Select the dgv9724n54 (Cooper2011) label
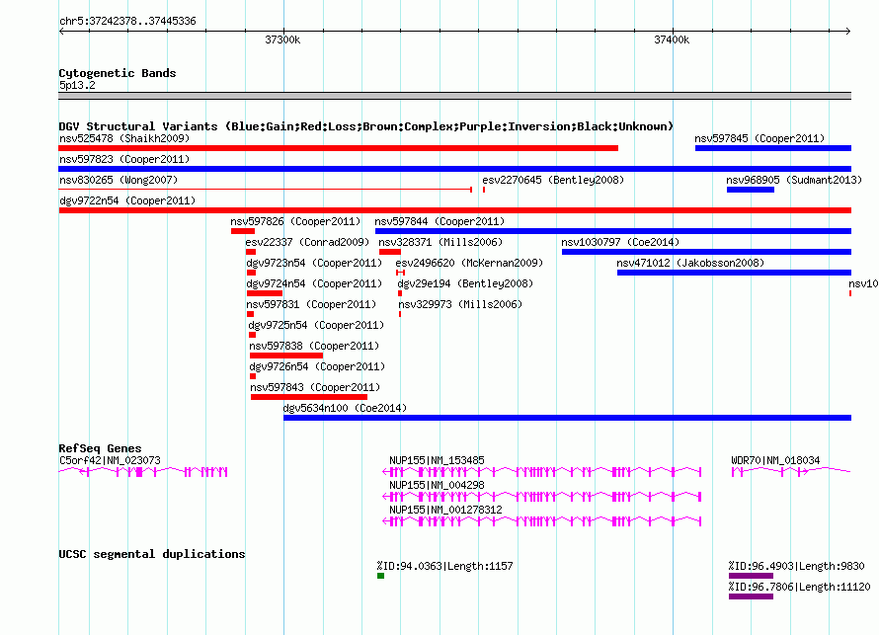Viewport: 879px width, 635px height. (x=314, y=283)
